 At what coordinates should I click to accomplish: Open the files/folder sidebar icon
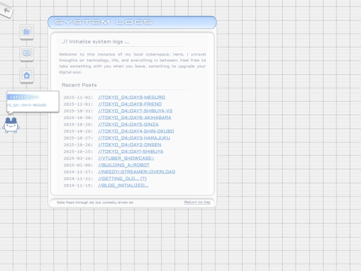[27, 32]
